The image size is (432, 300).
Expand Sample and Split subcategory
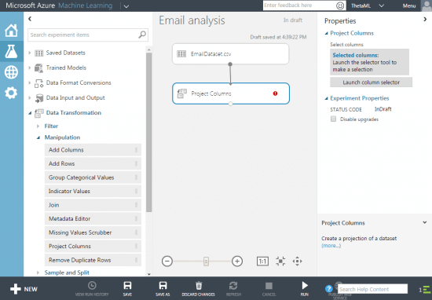[x=38, y=273]
